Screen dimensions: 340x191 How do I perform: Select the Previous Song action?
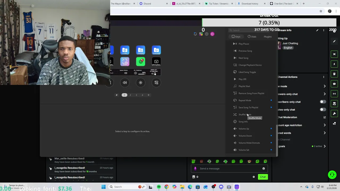point(245,51)
